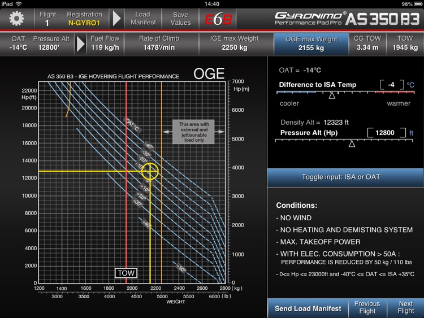Edit the Pressure Alt 12800 field
424x318 pixels.
click(387, 133)
